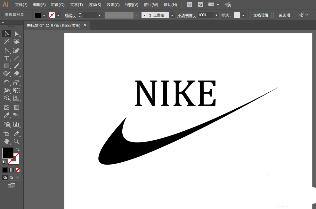The height and width of the screenshot is (209, 316).
Task: Expand the 3 点圆形 brush dropdown
Action: point(172,15)
